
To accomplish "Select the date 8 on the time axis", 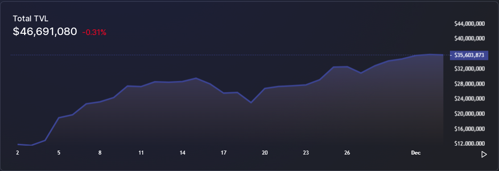I will click(100, 153).
